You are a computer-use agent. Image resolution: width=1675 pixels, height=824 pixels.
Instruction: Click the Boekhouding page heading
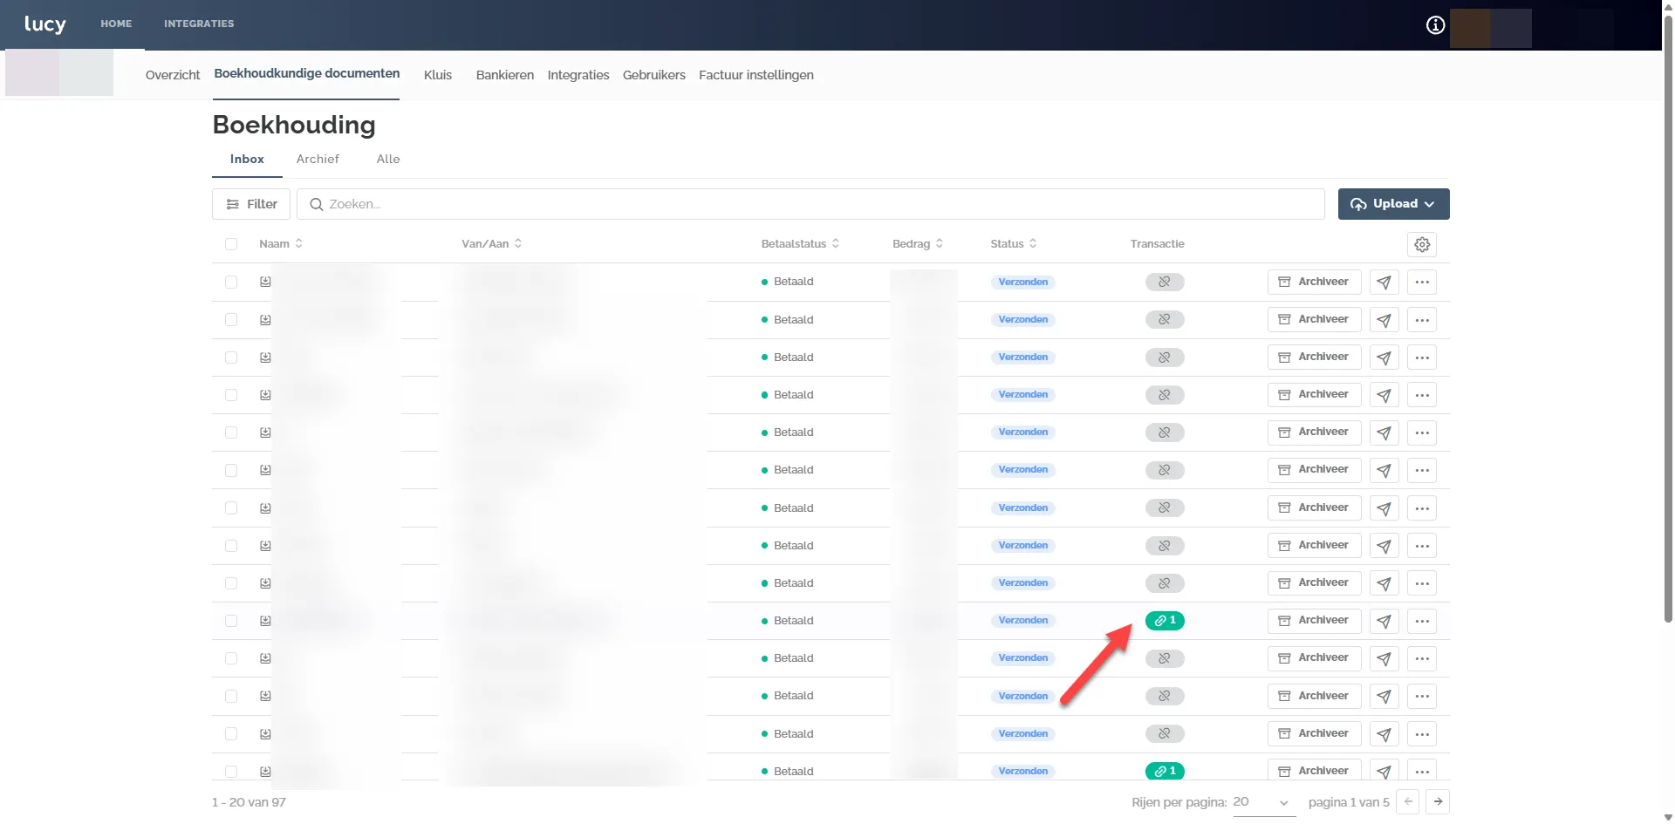(294, 125)
